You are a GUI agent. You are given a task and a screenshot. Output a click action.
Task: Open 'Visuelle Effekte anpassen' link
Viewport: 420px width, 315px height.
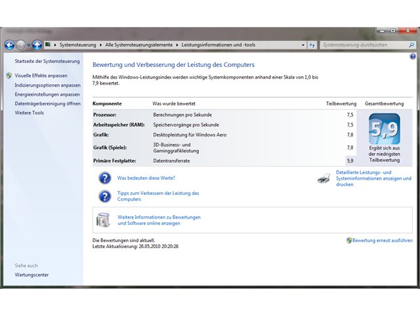(x=41, y=76)
